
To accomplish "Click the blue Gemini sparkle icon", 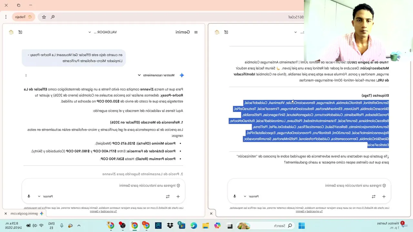I will (x=182, y=75).
